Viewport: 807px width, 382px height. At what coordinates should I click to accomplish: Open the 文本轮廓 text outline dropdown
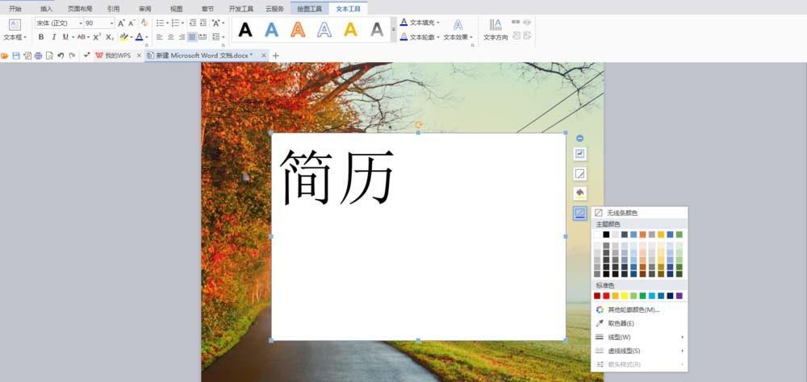(420, 37)
